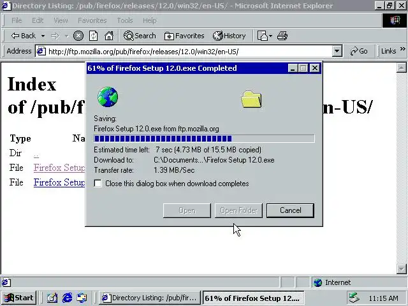Open the File menu
This screenshot has height=306, width=408.
[17, 20]
